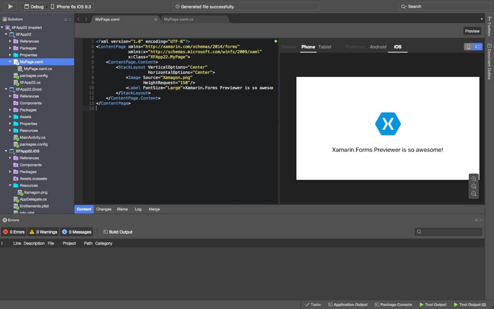This screenshot has width=494, height=309.
Task: Switch platform to Android
Action: pyautogui.click(x=378, y=47)
